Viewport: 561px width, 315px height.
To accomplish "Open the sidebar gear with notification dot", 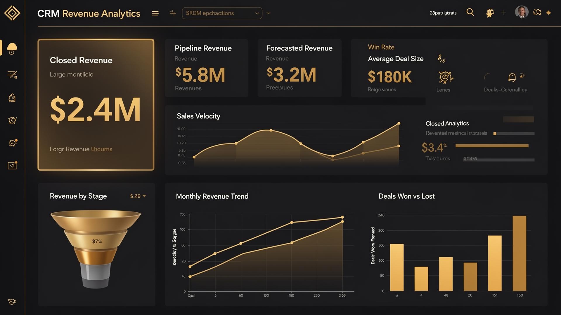I will point(13,143).
